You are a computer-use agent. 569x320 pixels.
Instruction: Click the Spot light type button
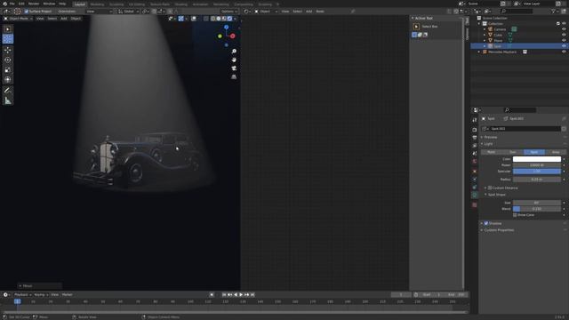534,152
